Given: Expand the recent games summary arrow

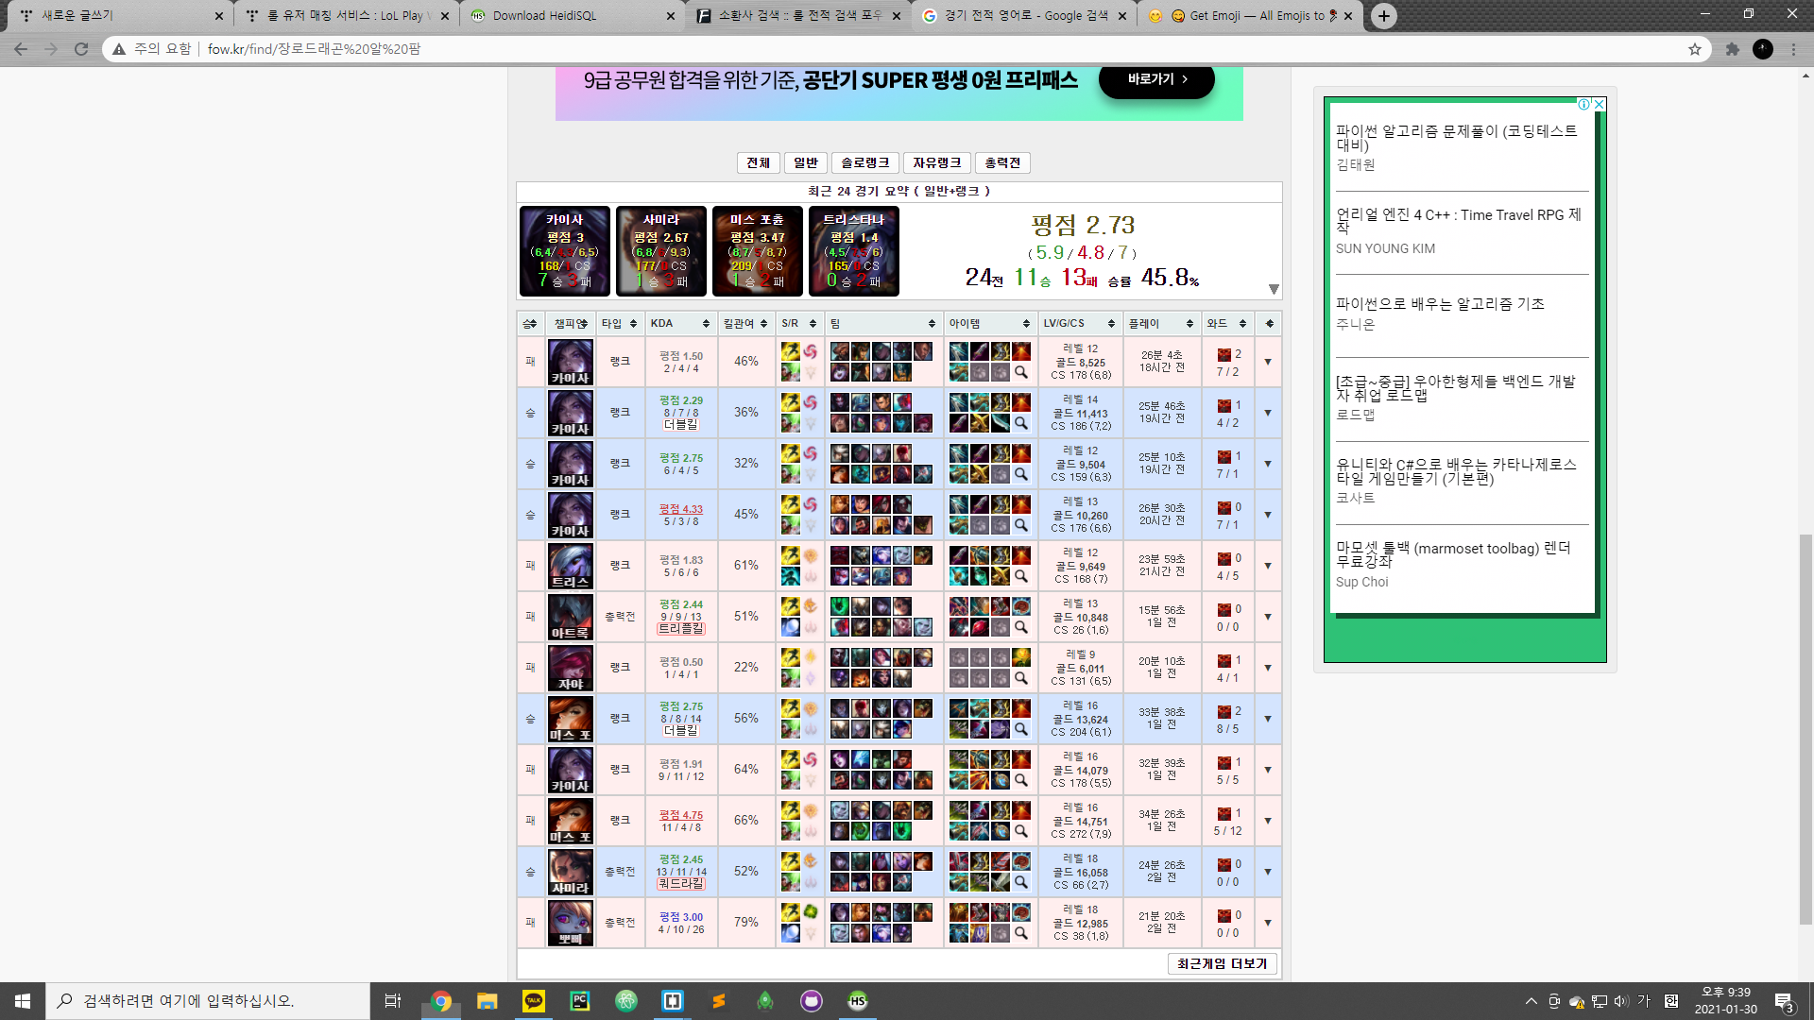Looking at the screenshot, I should [1274, 289].
